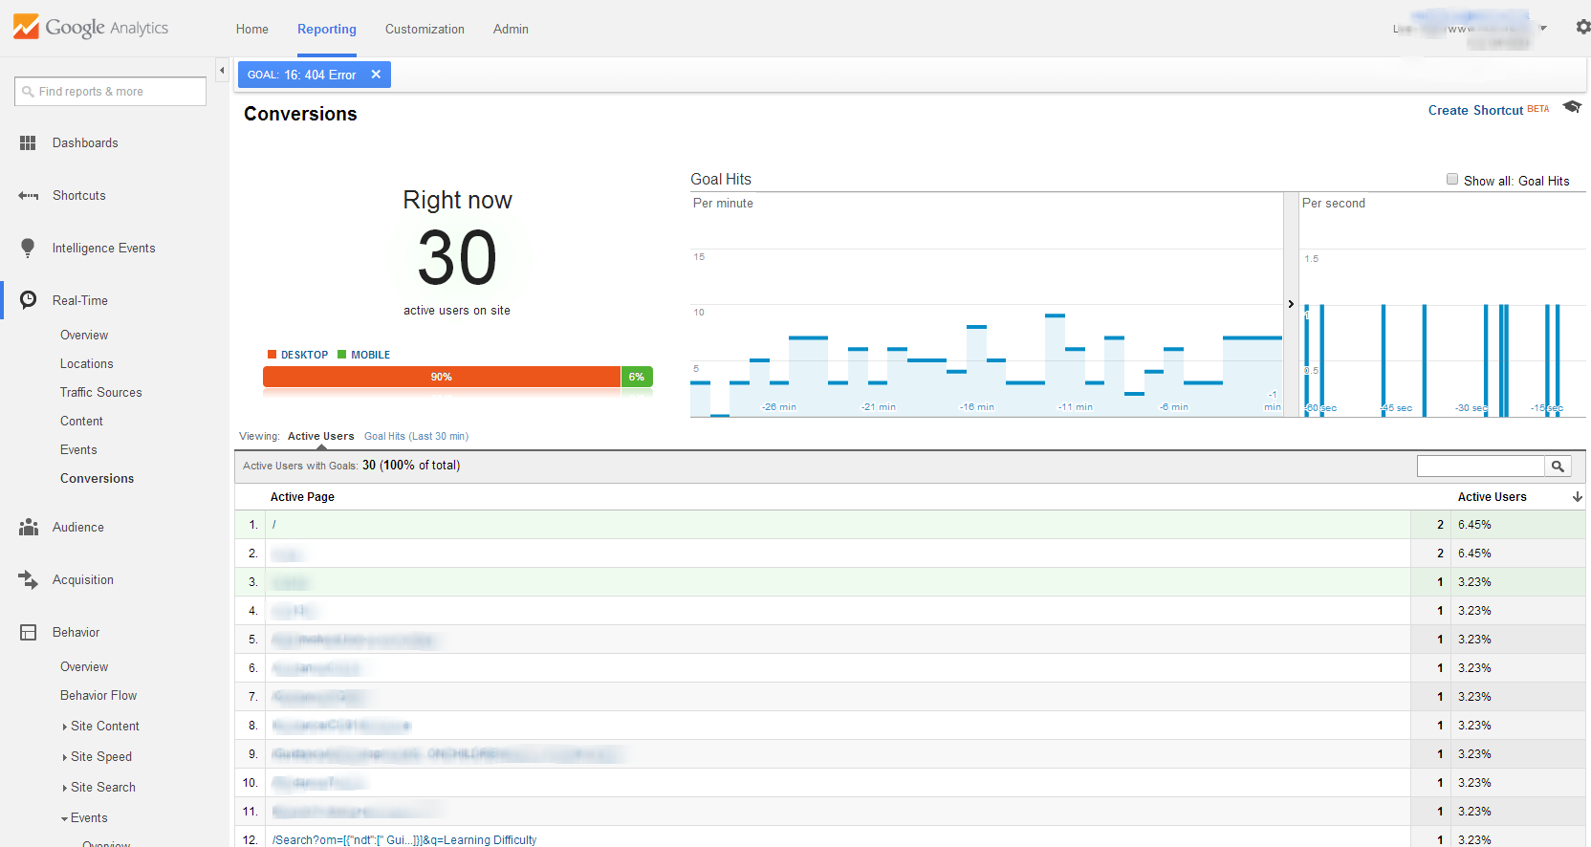The width and height of the screenshot is (1591, 847).
Task: Switch to the Customization tab
Action: 425,30
